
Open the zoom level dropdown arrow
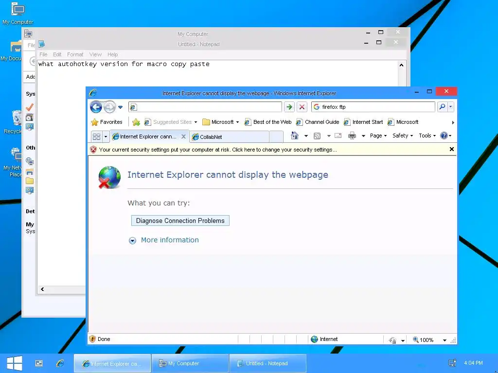pyautogui.click(x=445, y=340)
